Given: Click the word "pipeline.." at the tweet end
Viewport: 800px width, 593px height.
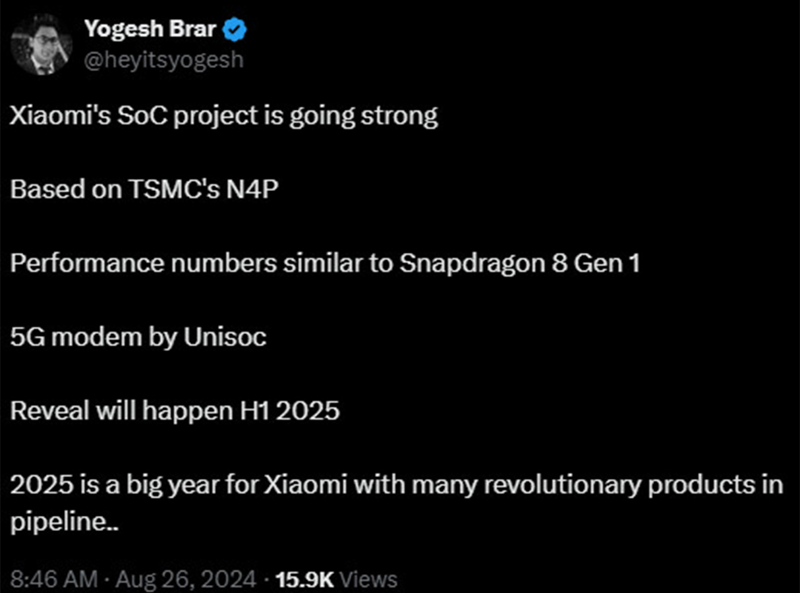Looking at the screenshot, I should pyautogui.click(x=64, y=523).
